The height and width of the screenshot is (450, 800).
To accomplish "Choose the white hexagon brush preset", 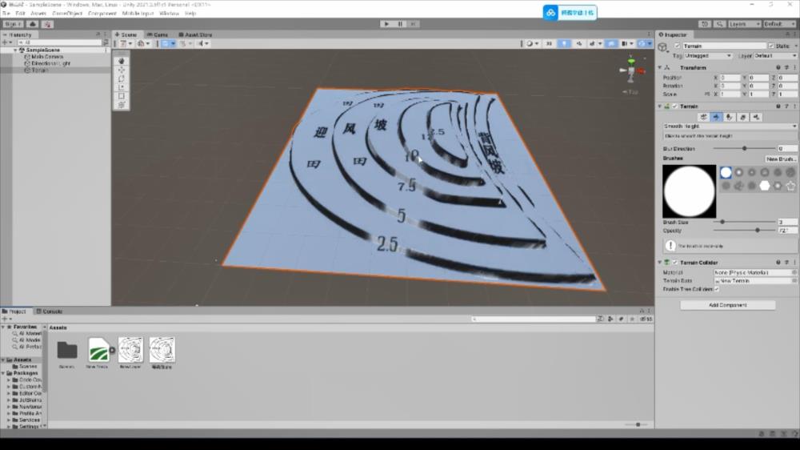I will [x=764, y=186].
